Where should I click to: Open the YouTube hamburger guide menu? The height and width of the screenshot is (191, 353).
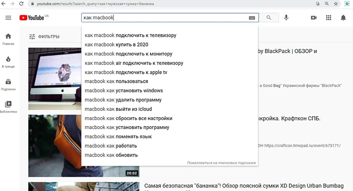tap(8, 18)
